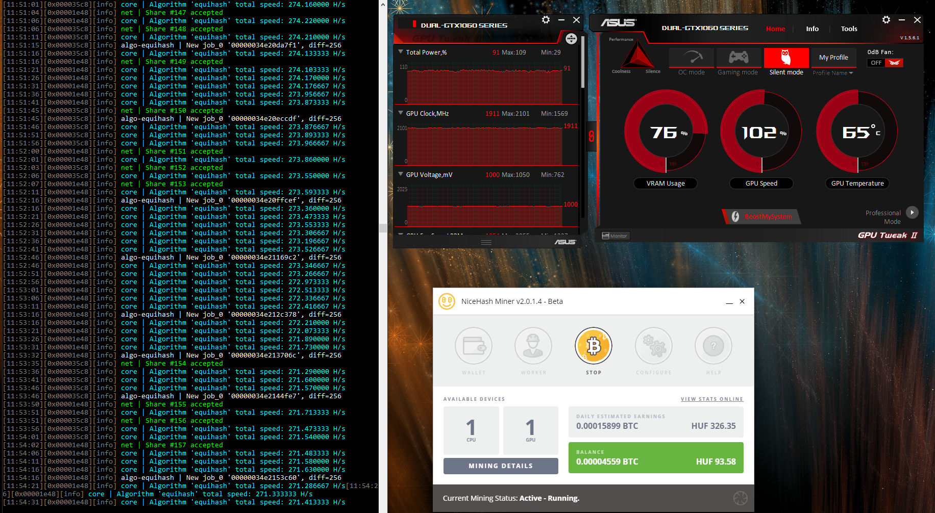Open the Wallet icon in NiceHash Miner
This screenshot has width=935, height=513.
tap(474, 346)
